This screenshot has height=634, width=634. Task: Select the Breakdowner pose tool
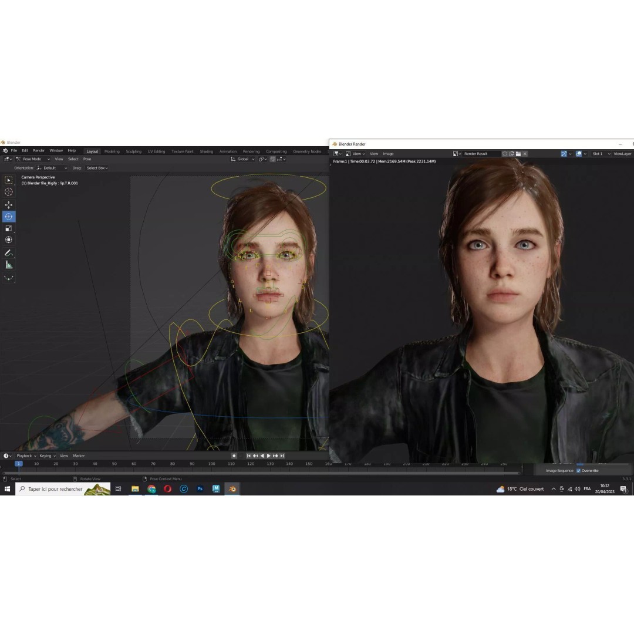click(x=8, y=278)
